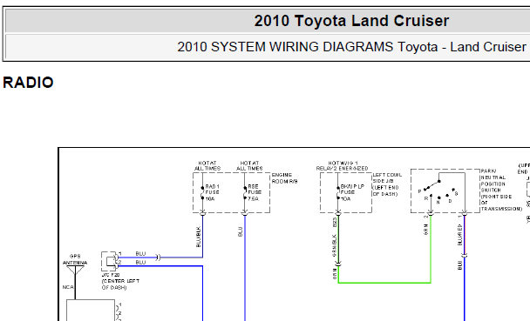This screenshot has width=530, height=321.
Task: Click the inline connector on pin 1 BLU wire
Action: [158, 257]
